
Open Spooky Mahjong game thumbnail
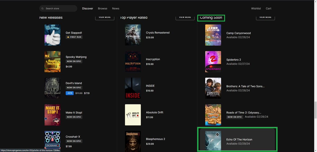(x=53, y=62)
